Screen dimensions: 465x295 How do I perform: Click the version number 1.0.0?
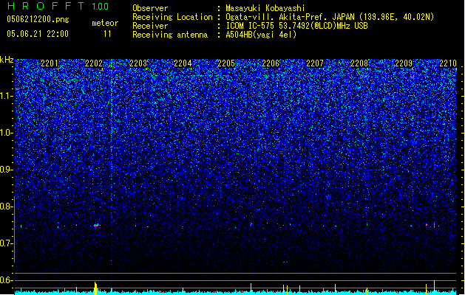point(101,7)
